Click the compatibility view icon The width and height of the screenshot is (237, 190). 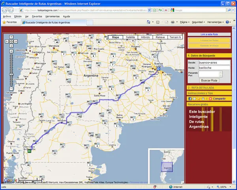(x=154, y=10)
